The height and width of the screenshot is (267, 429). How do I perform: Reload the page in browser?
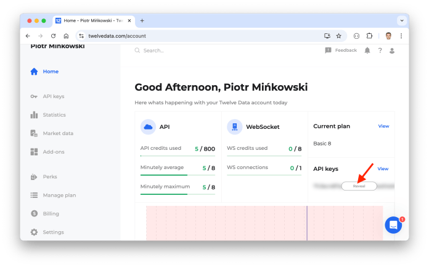click(x=53, y=36)
